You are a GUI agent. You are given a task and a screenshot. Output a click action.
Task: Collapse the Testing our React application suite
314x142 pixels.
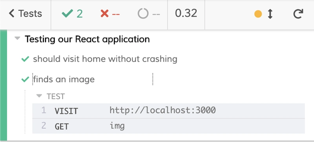tap(18, 38)
